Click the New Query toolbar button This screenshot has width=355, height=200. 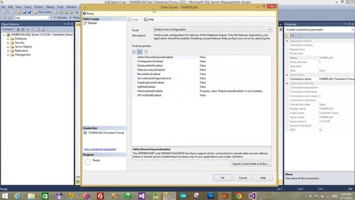(43, 12)
